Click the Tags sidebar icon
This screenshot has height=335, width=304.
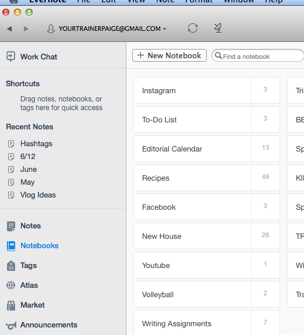pyautogui.click(x=11, y=266)
